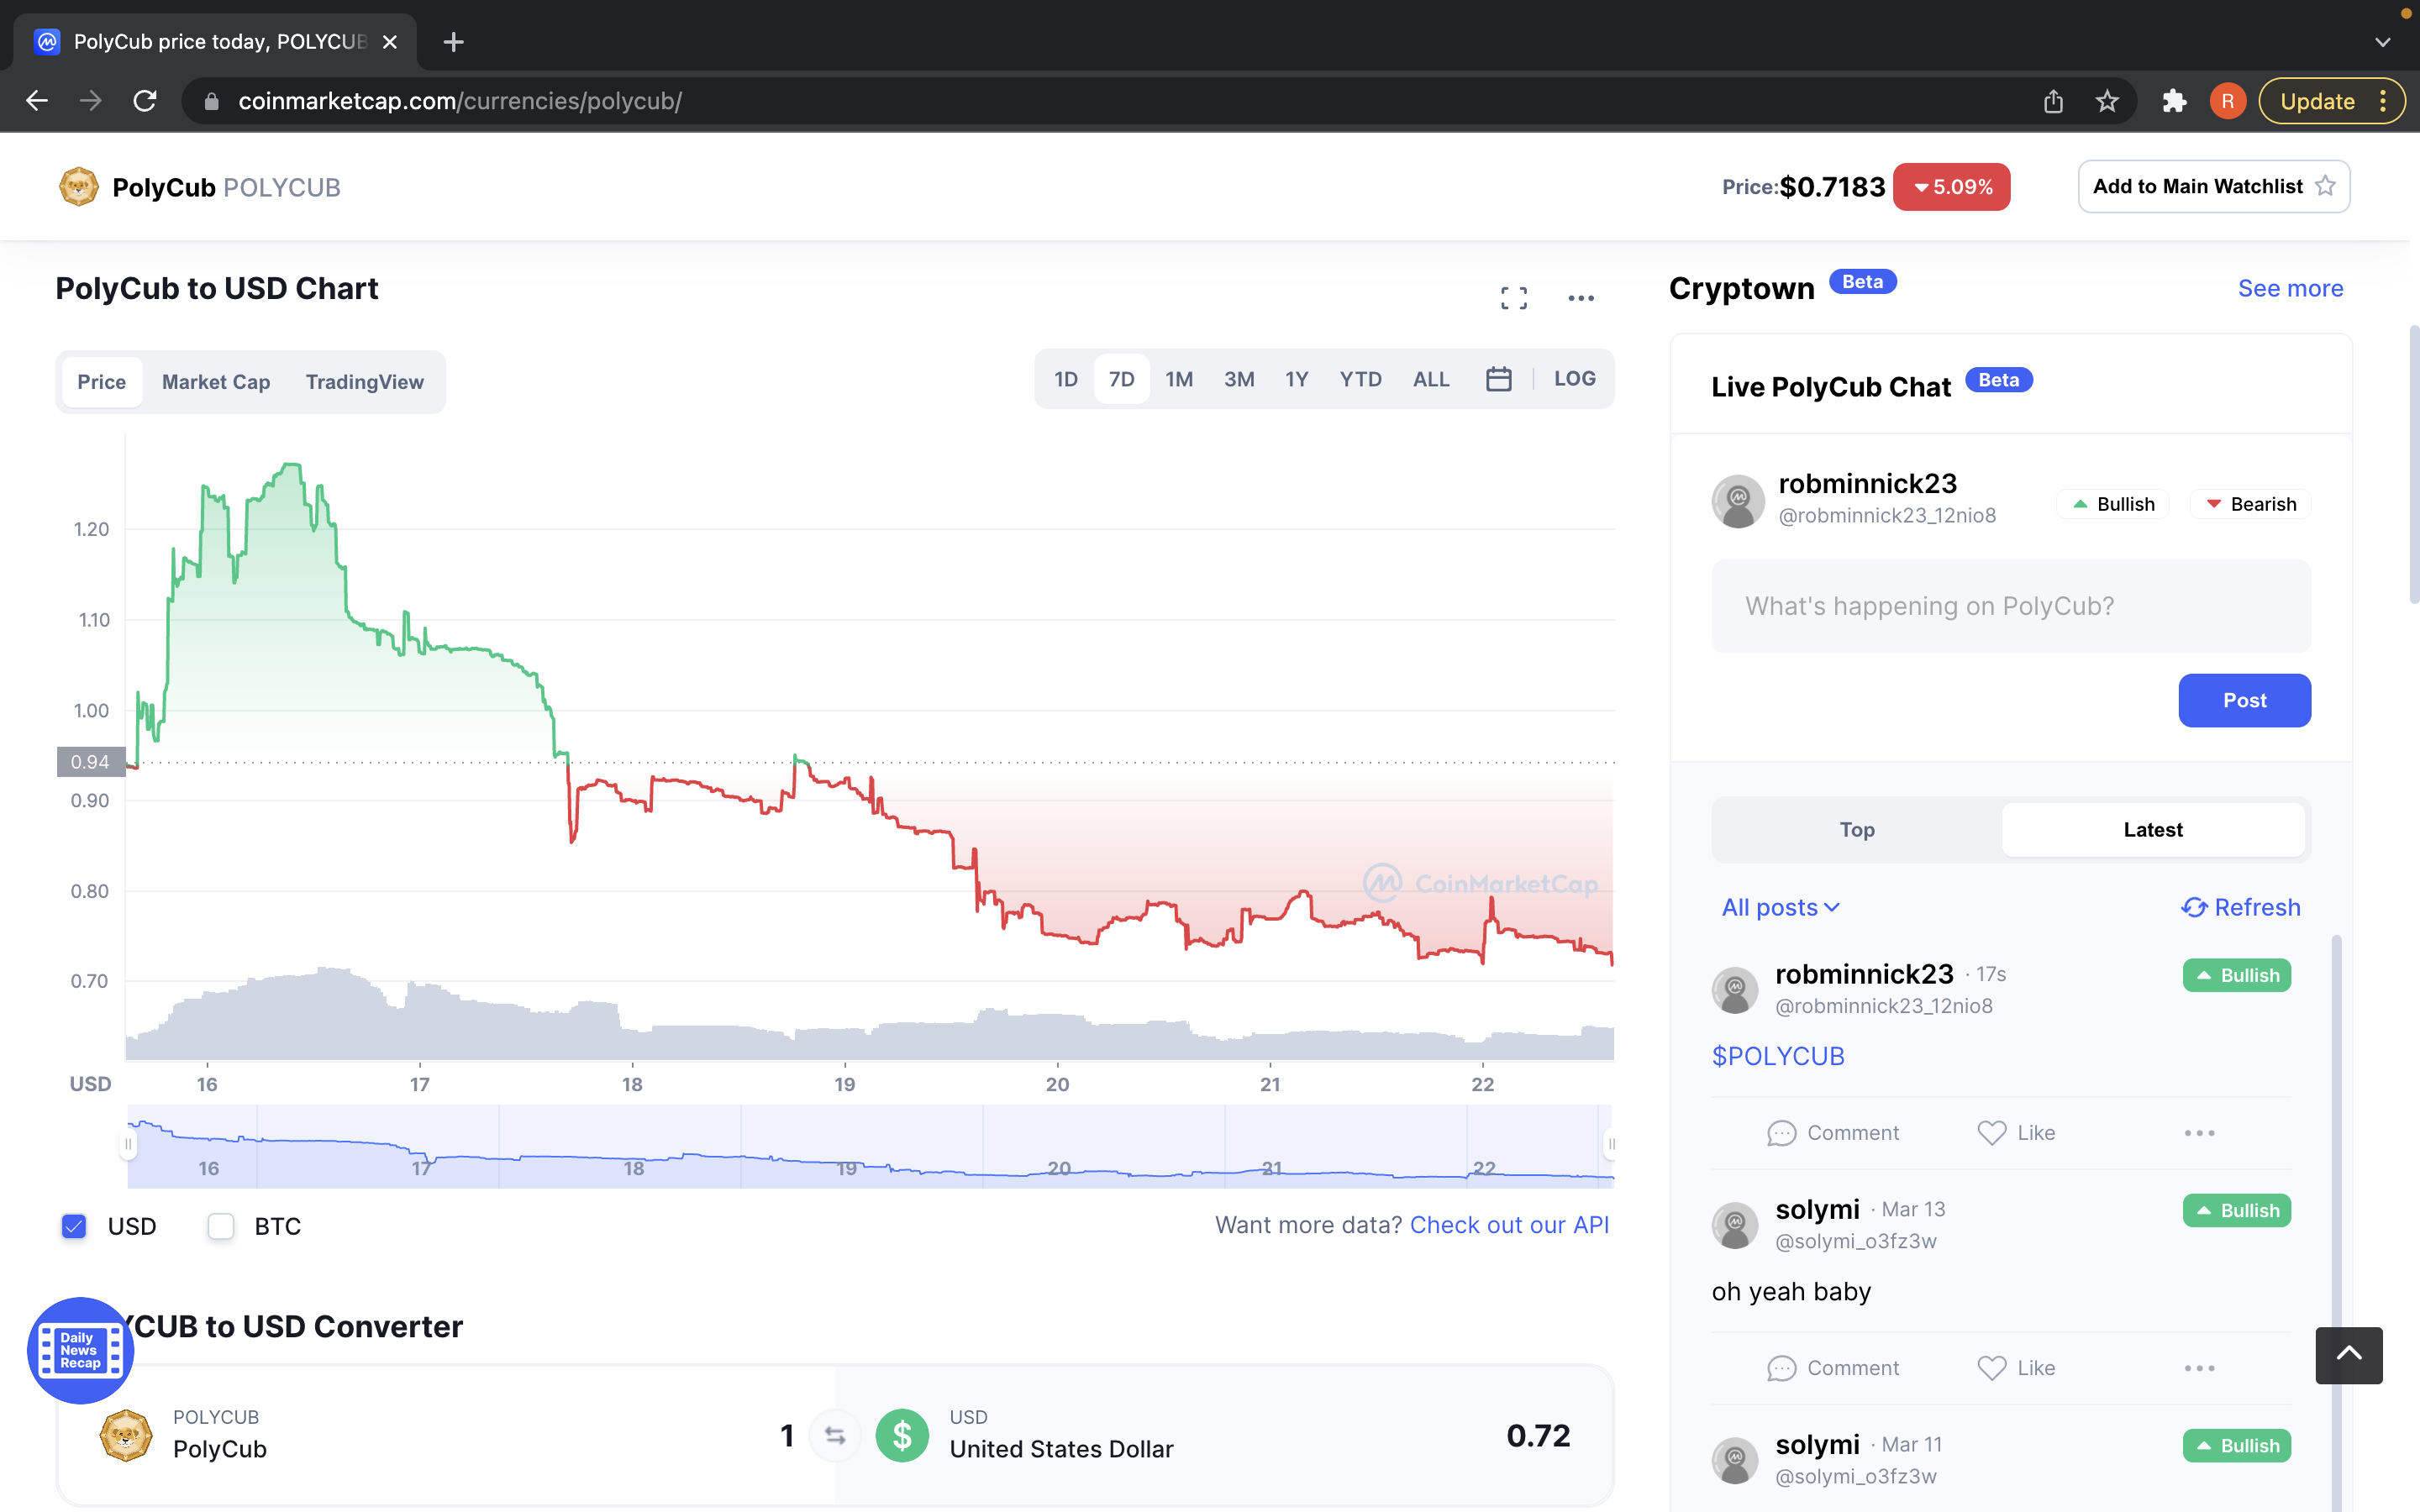Open more options on solymi's Mar 13 post

point(2199,1368)
